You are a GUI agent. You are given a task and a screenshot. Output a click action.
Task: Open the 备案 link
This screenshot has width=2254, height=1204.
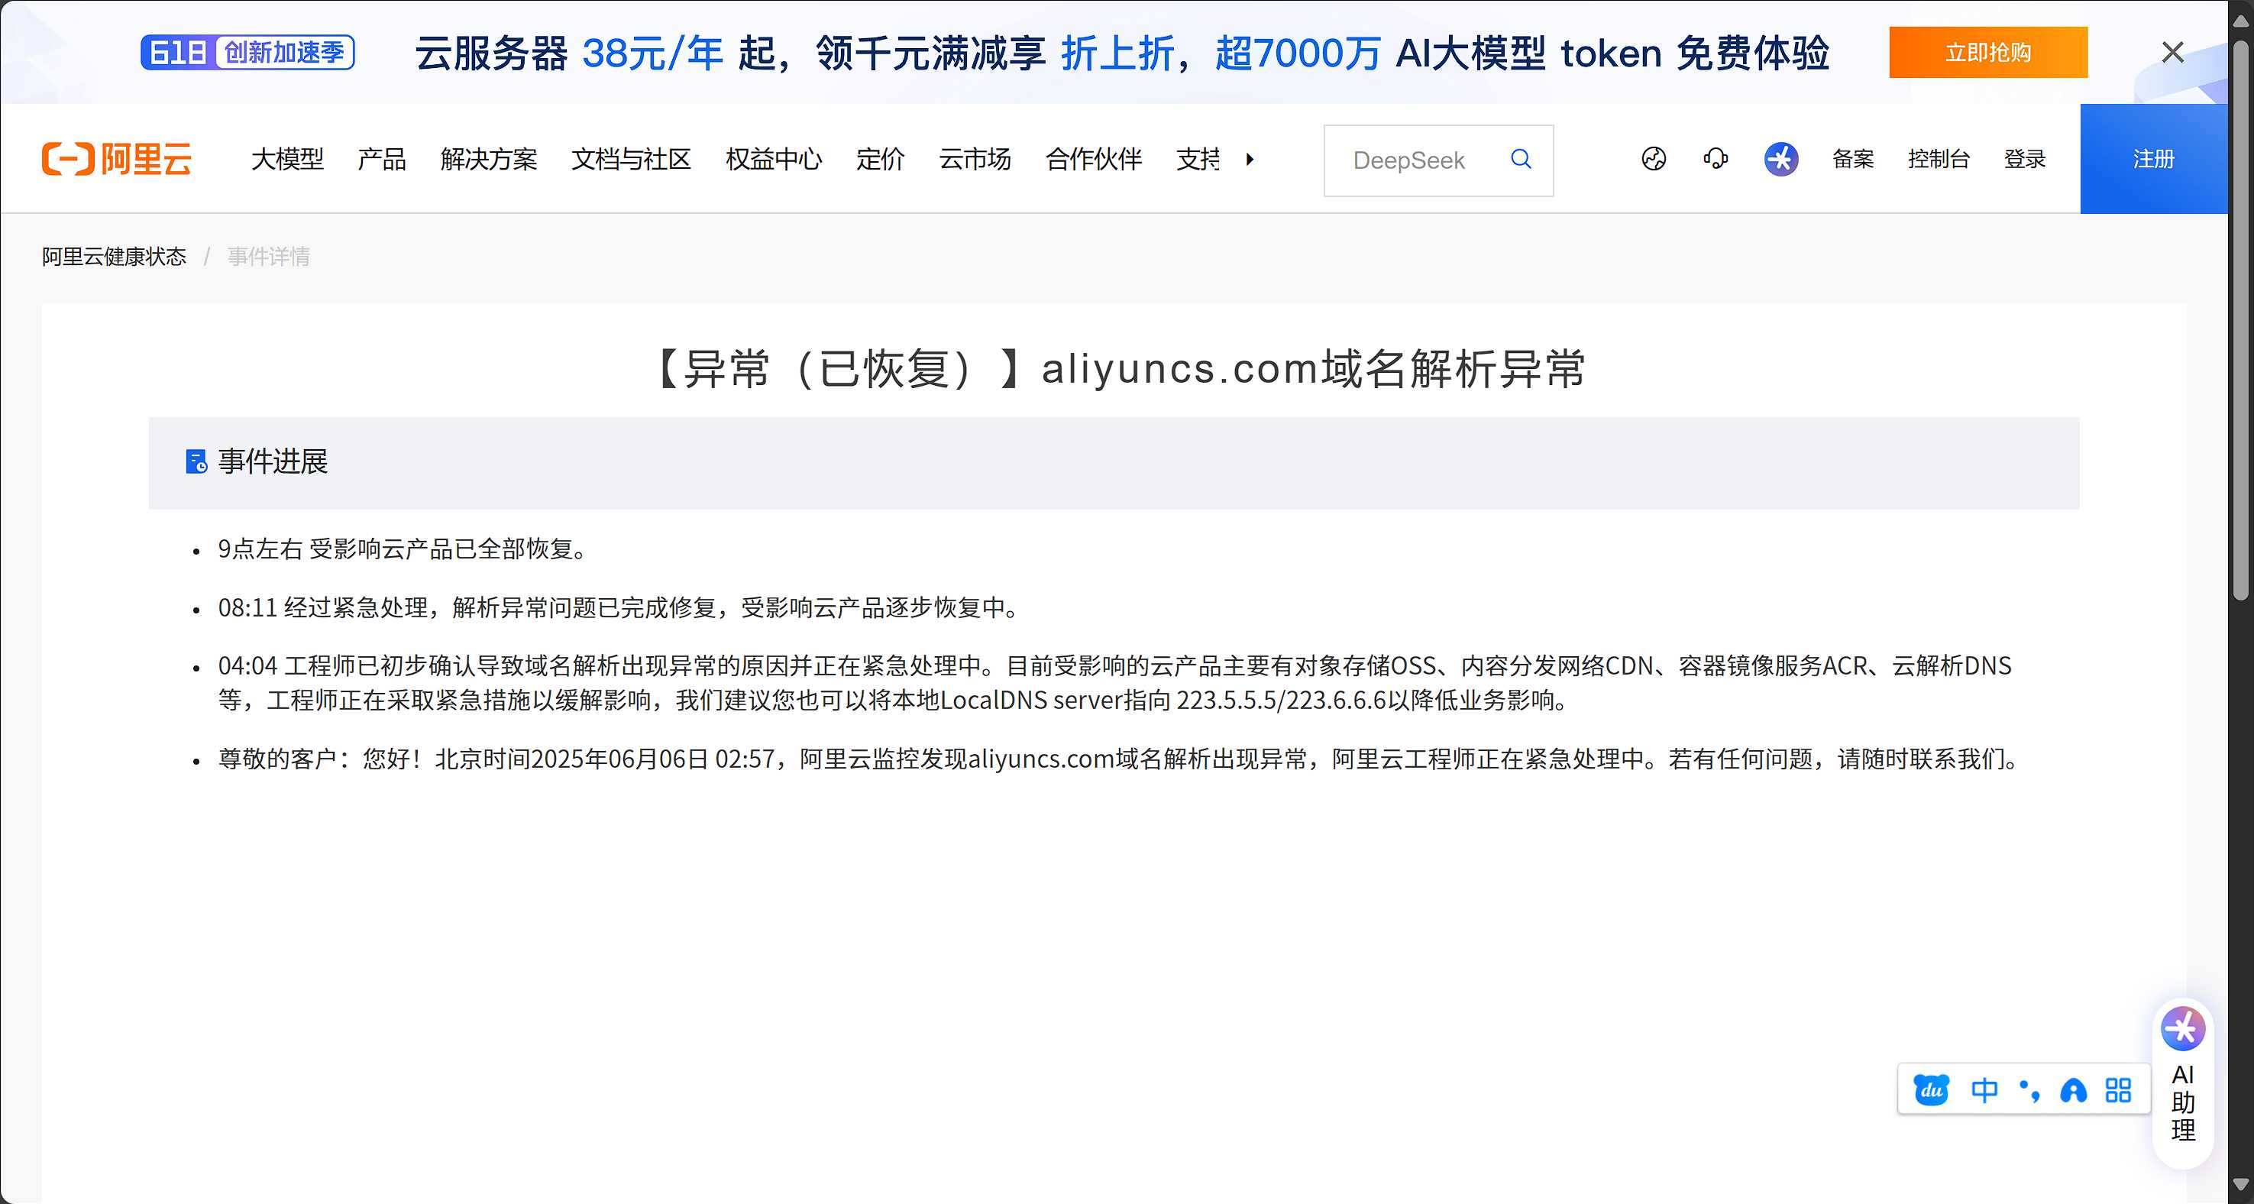tap(1853, 159)
